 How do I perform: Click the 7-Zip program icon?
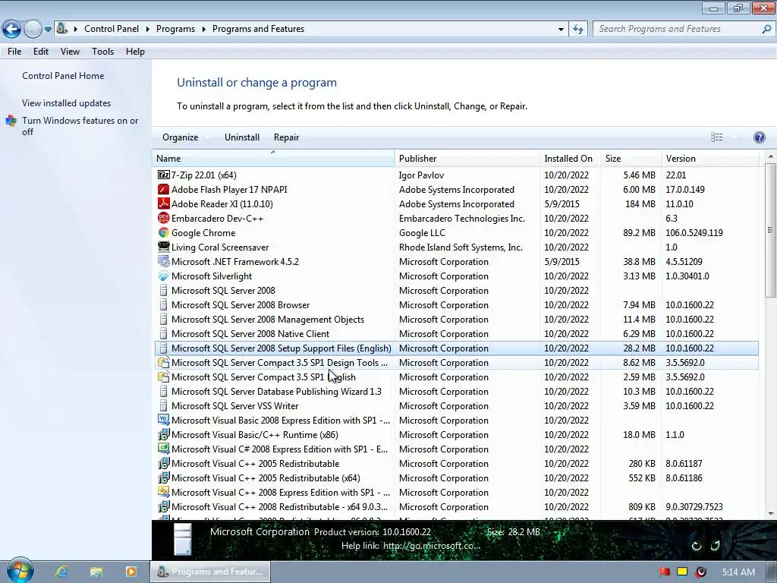coord(164,175)
